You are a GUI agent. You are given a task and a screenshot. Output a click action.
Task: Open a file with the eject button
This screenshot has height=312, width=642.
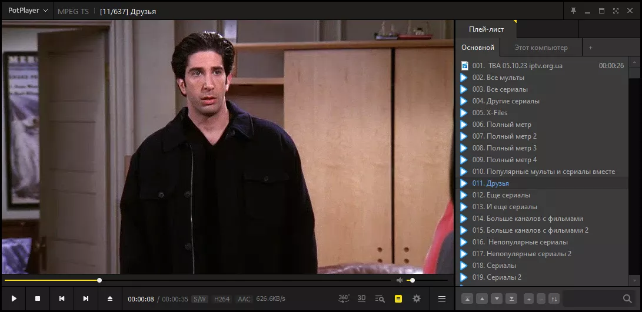(x=109, y=298)
